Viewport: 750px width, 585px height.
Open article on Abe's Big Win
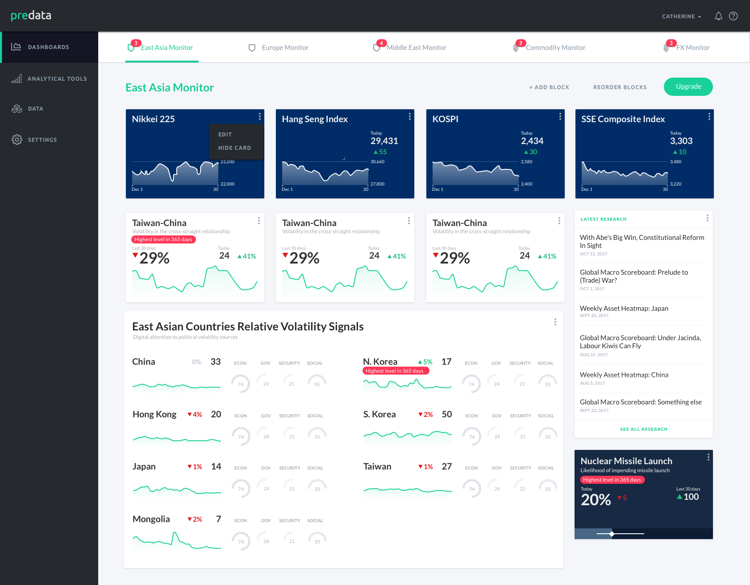642,242
